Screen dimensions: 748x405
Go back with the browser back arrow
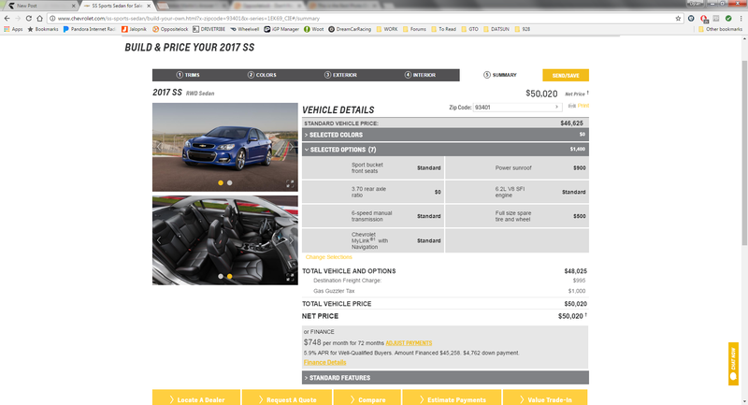(7, 19)
